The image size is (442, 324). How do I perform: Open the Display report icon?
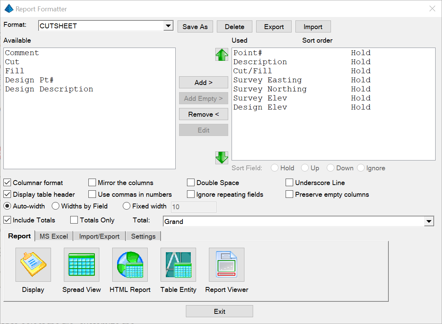(33, 265)
